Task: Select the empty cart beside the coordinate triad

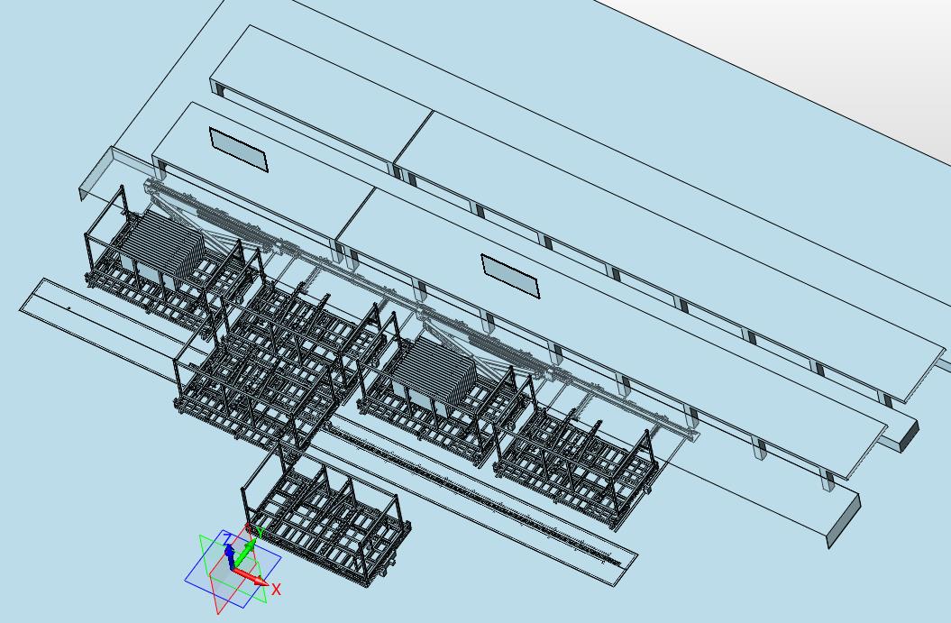Action: [x=327, y=516]
